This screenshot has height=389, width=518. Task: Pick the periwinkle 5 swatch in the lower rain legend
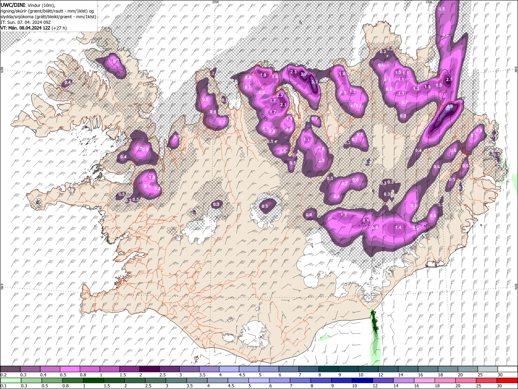pyautogui.click(x=259, y=380)
